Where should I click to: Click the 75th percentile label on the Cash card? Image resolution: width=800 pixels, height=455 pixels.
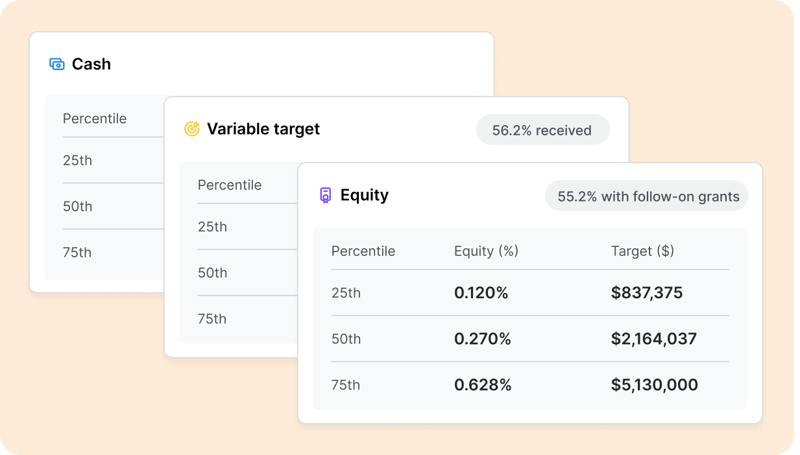coord(77,252)
